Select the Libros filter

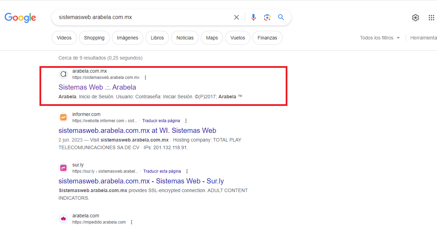157,38
